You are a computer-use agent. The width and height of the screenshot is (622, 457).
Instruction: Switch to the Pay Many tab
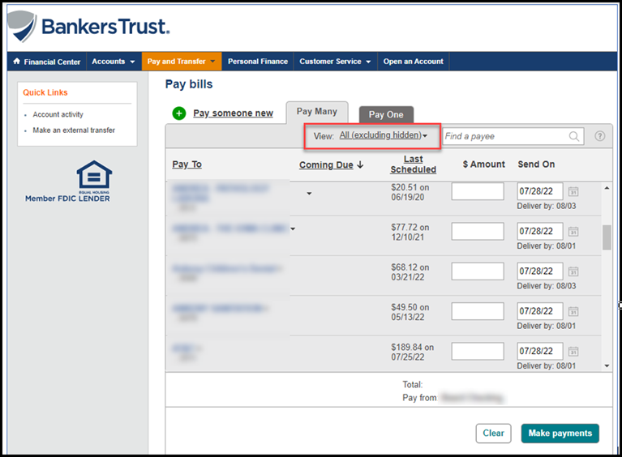(x=317, y=112)
